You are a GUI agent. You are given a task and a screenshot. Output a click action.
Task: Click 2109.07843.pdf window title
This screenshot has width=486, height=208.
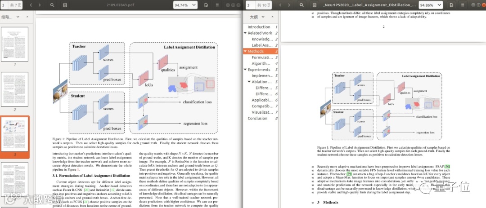coord(120,5)
